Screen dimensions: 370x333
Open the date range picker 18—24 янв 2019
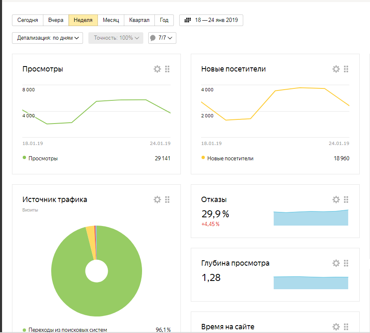point(211,20)
